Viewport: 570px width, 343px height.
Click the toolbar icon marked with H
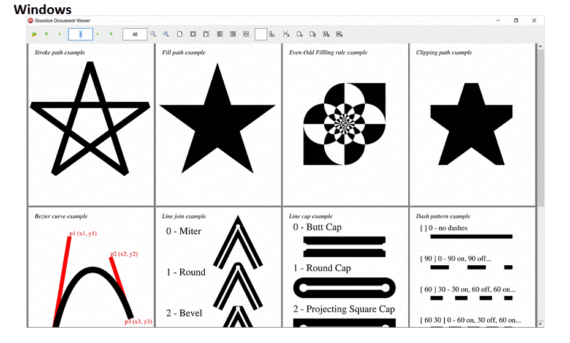click(x=339, y=34)
